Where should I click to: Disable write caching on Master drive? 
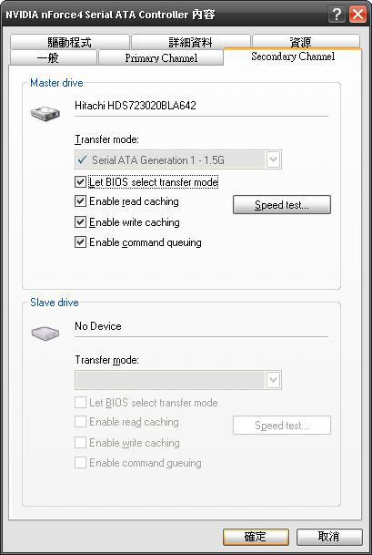(81, 222)
